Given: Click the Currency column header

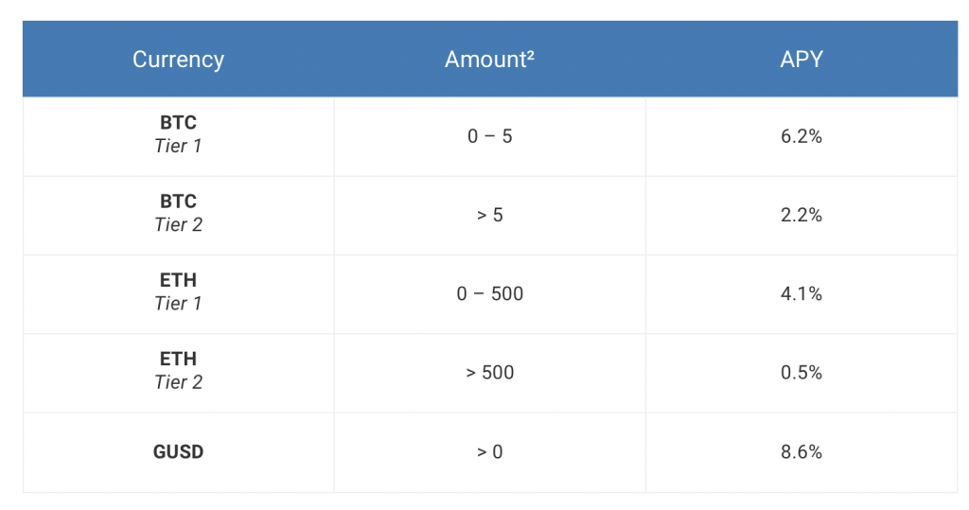Looking at the screenshot, I should (x=178, y=60).
